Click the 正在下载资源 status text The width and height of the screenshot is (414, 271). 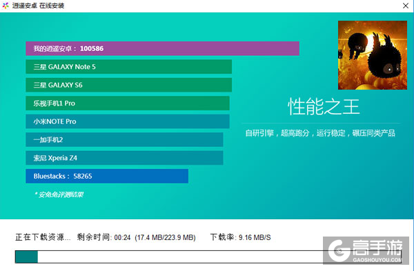43,237
